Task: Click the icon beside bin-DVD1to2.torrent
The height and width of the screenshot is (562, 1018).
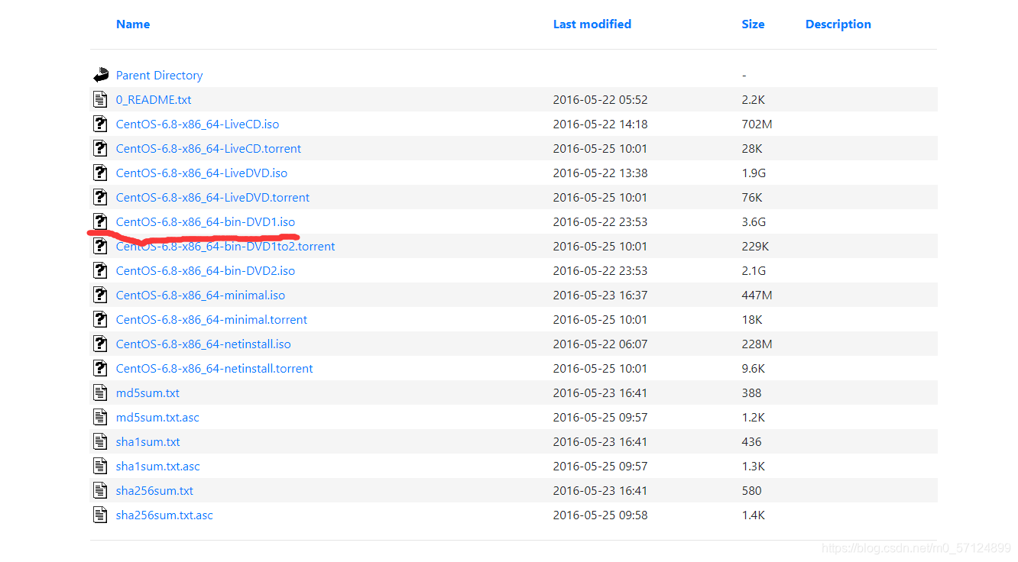Action: click(100, 246)
